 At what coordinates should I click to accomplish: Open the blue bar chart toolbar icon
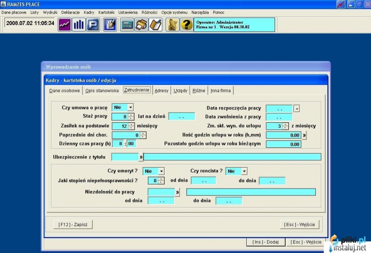[x=79, y=25]
